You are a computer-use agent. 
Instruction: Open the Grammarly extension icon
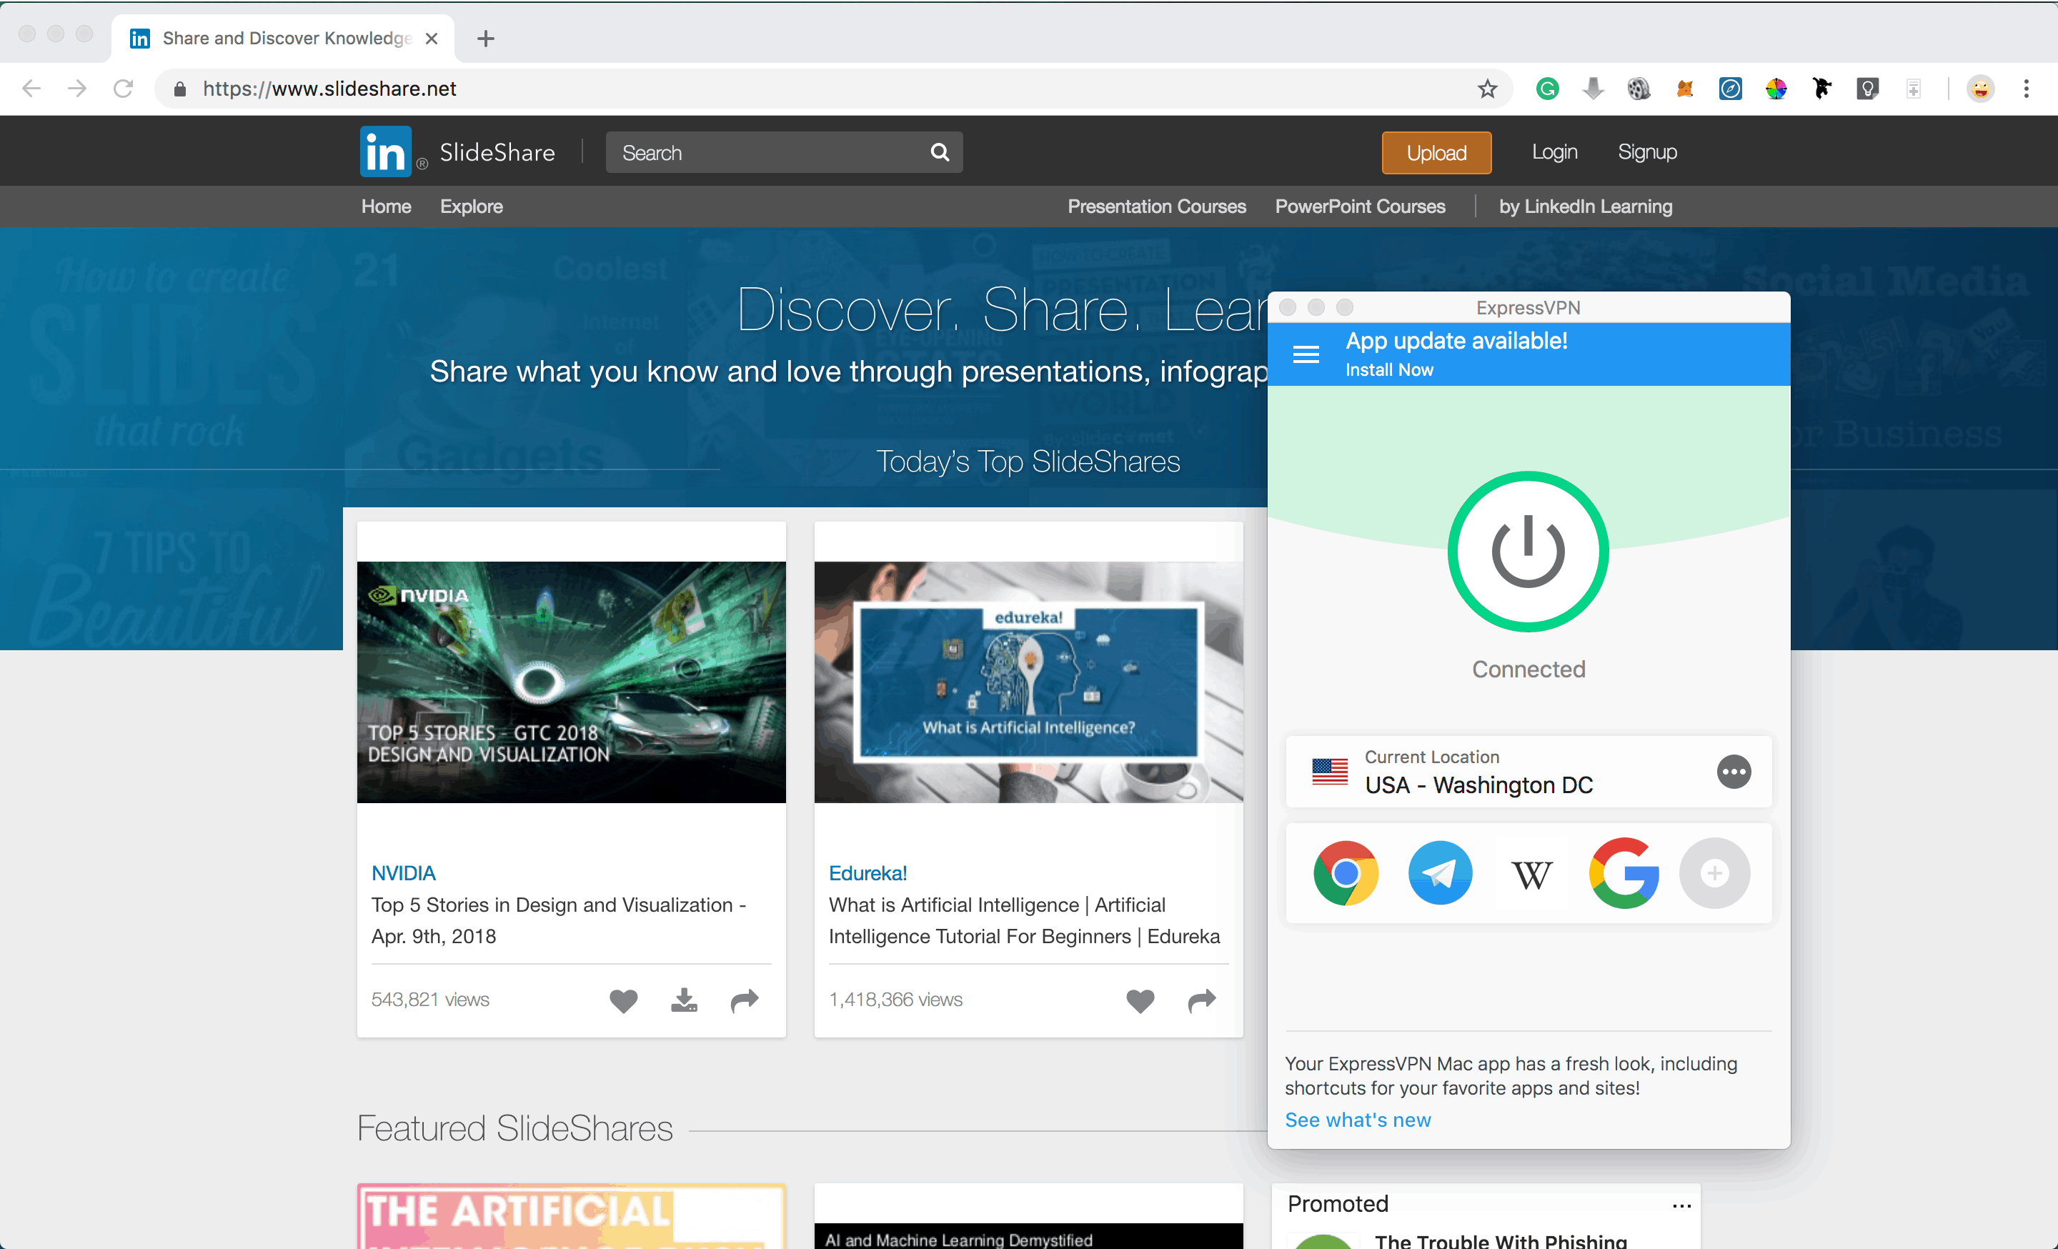[1547, 89]
